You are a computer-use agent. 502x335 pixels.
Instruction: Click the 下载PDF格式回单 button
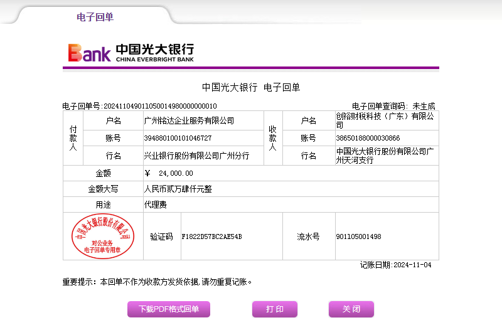(169, 309)
